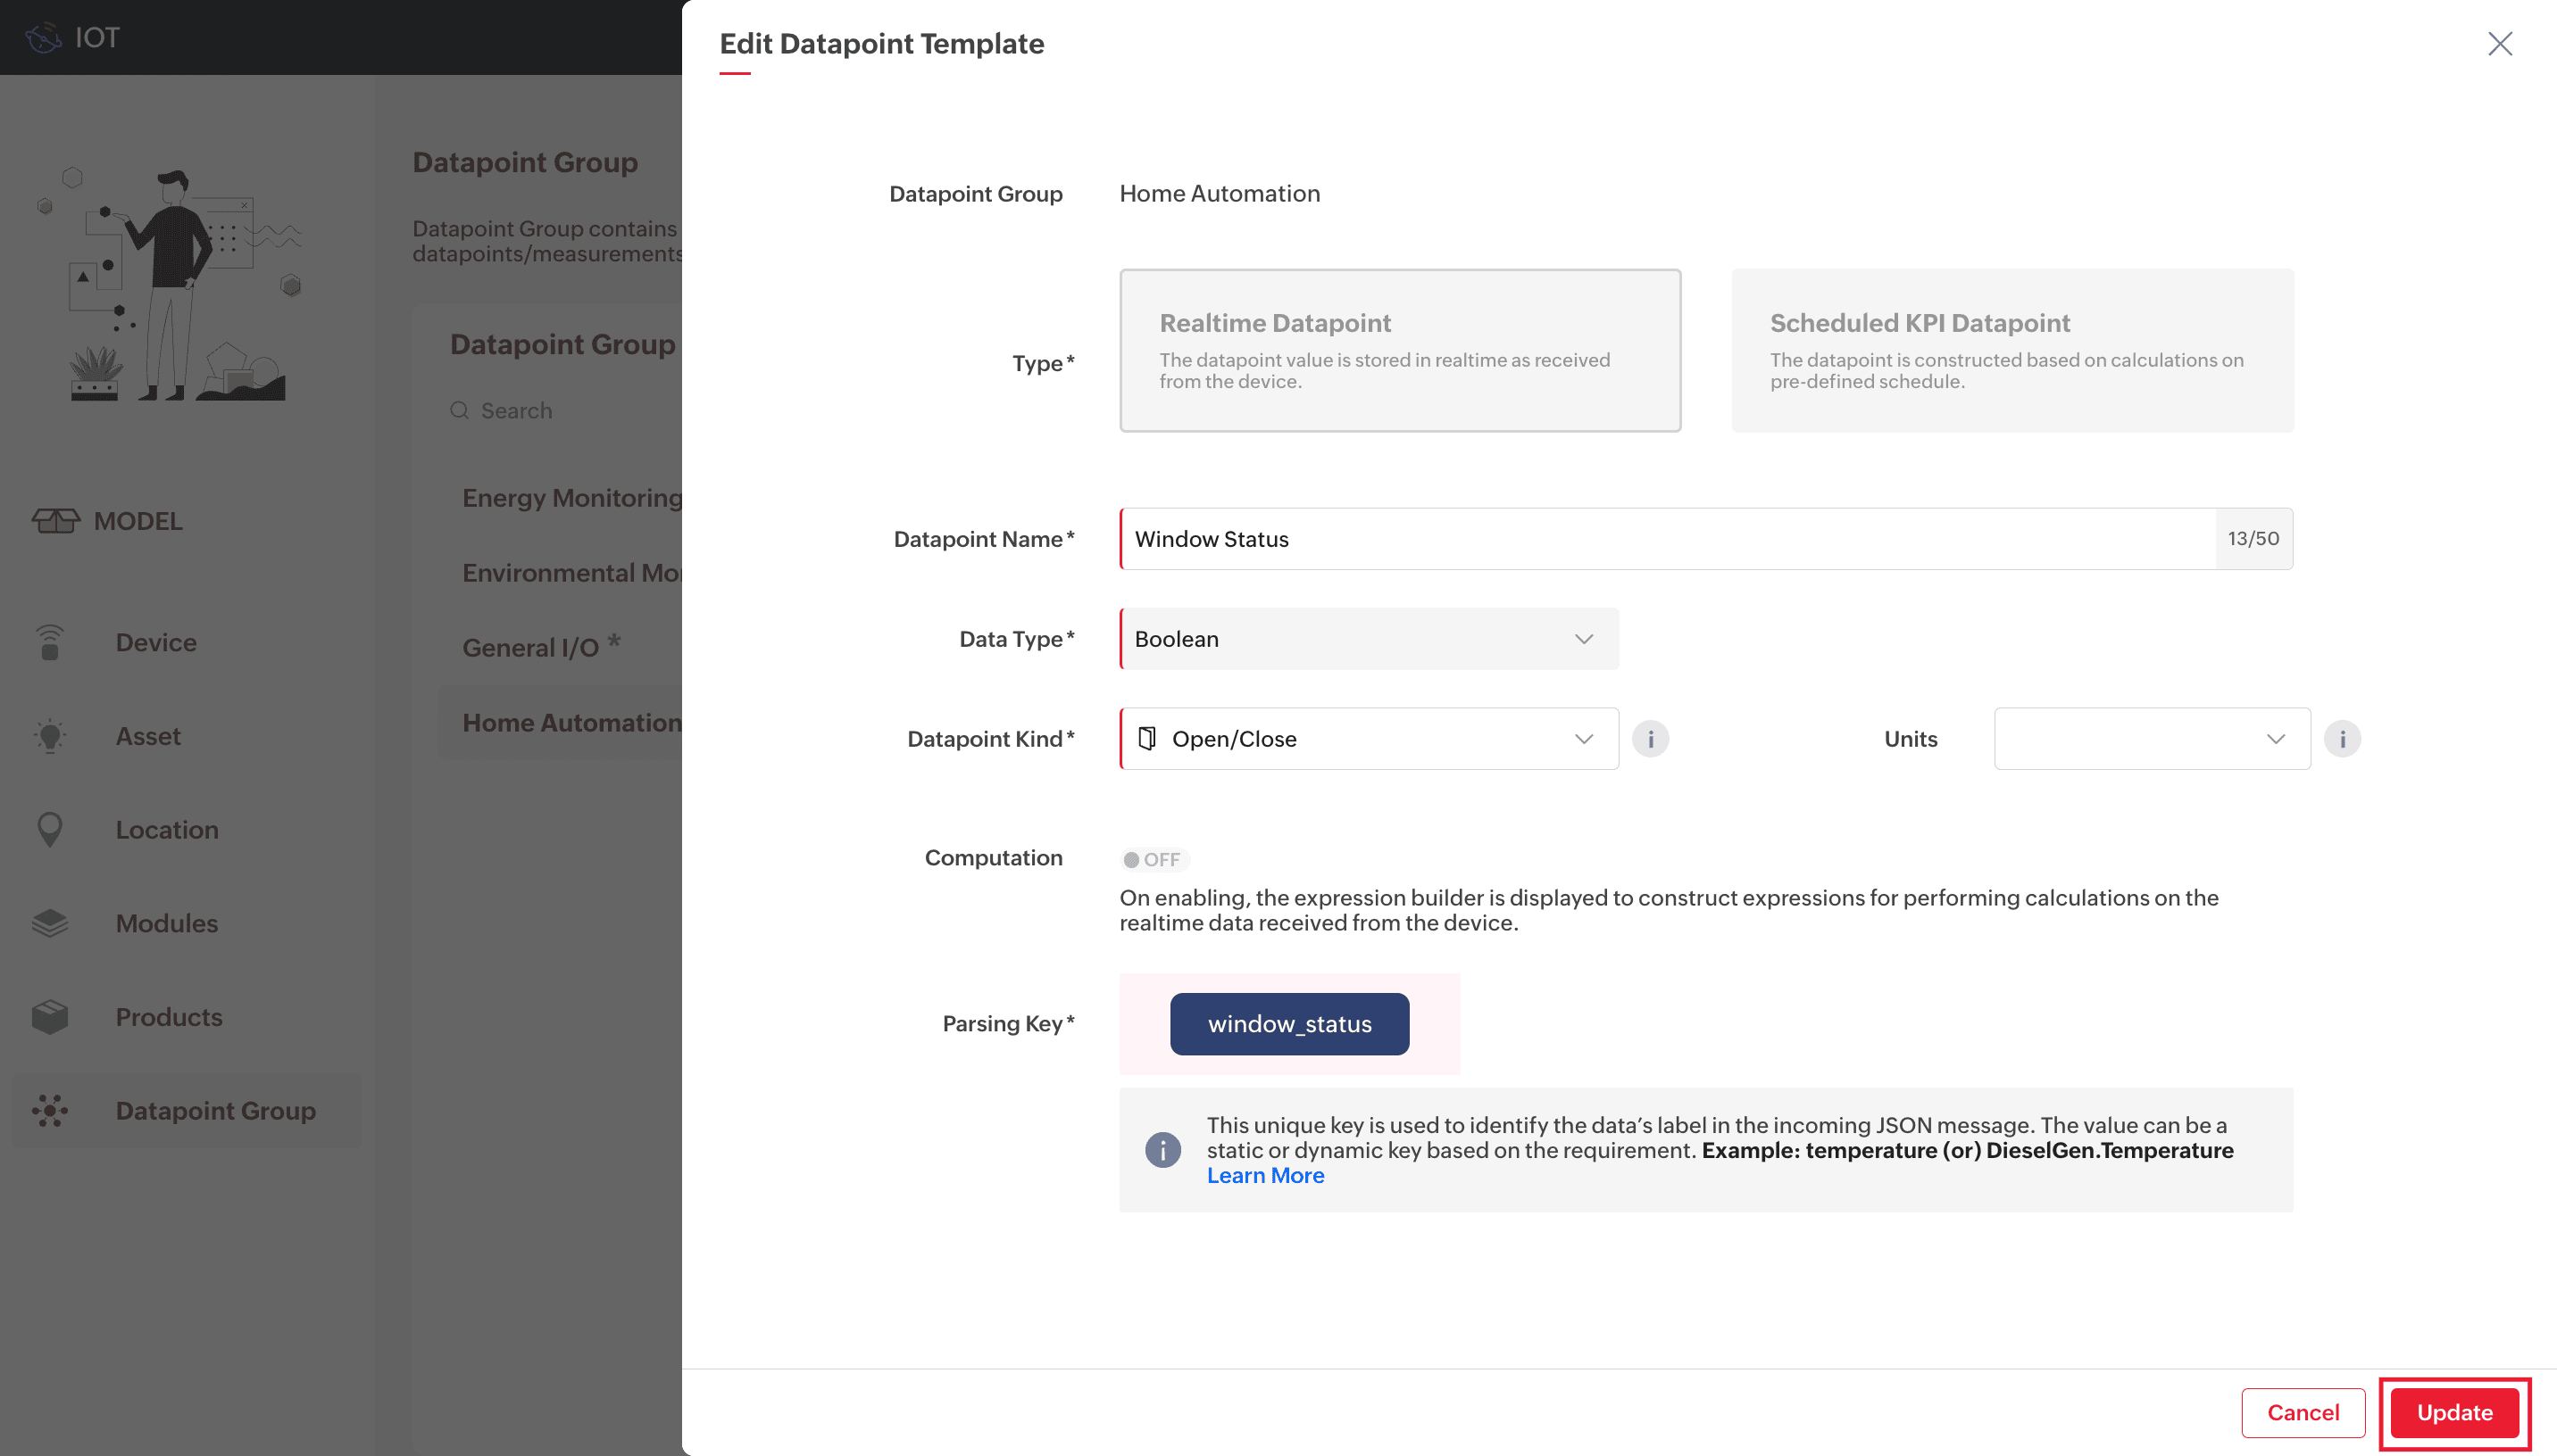The image size is (2557, 1456).
Task: Click the info icon beside Datapoint Kind
Action: tap(1650, 739)
